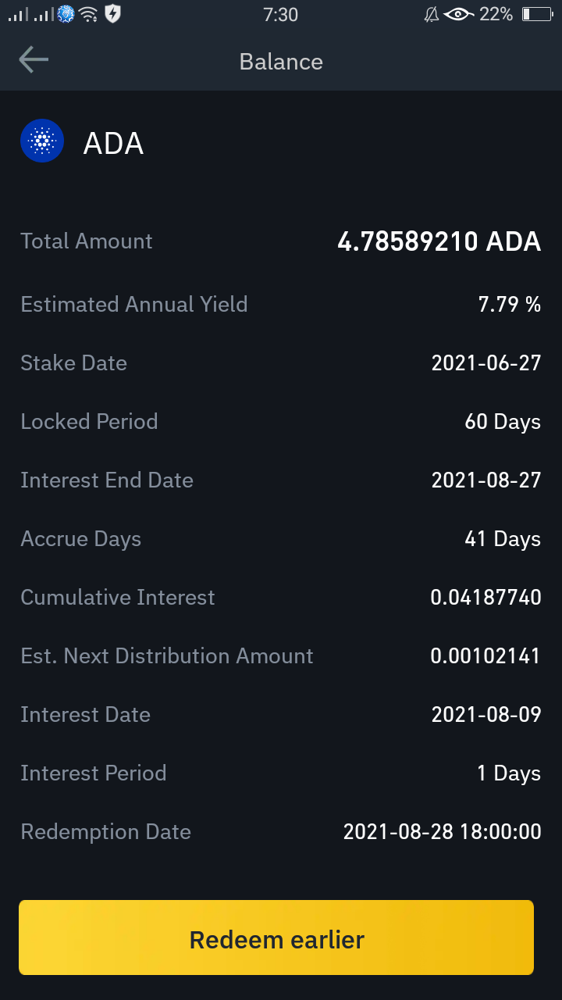The height and width of the screenshot is (1000, 562).
Task: Tap the 7:30 clock in status bar
Action: tap(281, 14)
